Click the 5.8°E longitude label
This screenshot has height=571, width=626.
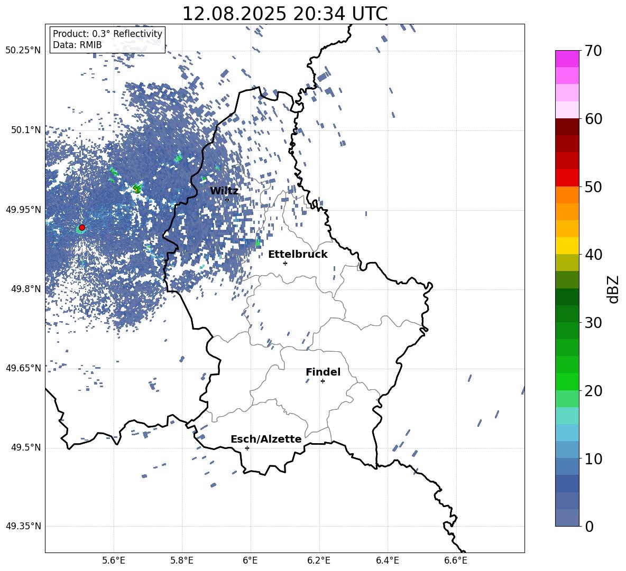[182, 561]
